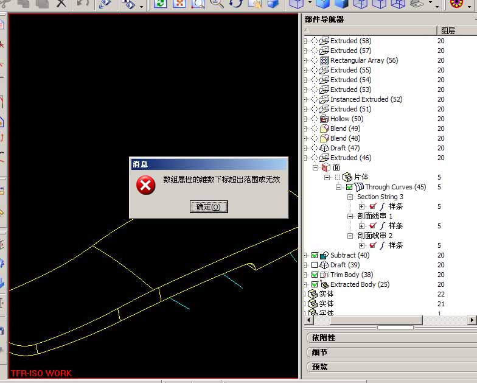This screenshot has height=383, width=477.
Task: Click the 实体 icon on layer 22
Action: pyautogui.click(x=313, y=294)
